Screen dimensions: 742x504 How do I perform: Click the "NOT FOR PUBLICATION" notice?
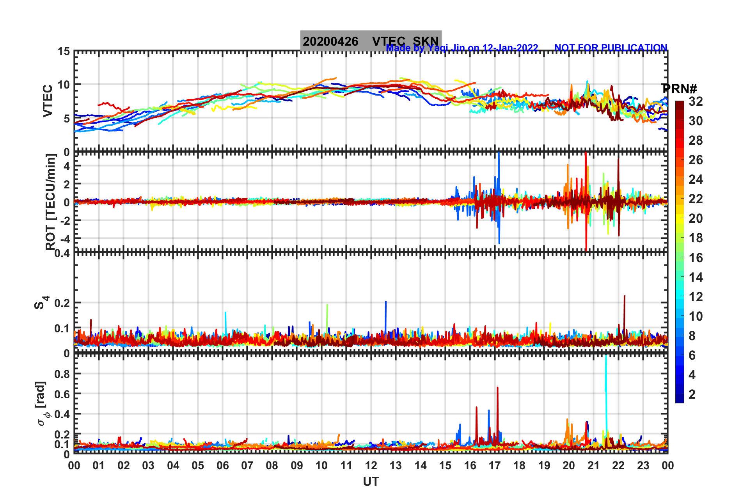(611, 48)
